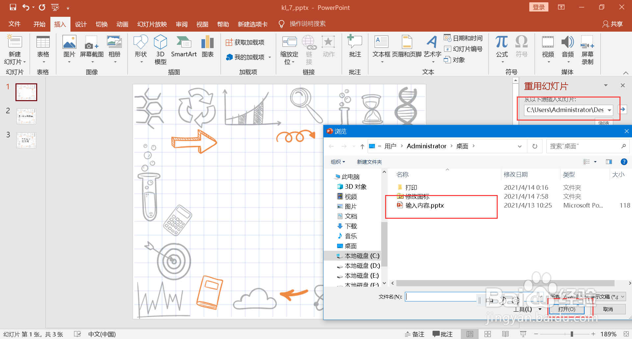The image size is (632, 339).
Task: Expand My Add-ins dropdown
Action: tap(270, 57)
